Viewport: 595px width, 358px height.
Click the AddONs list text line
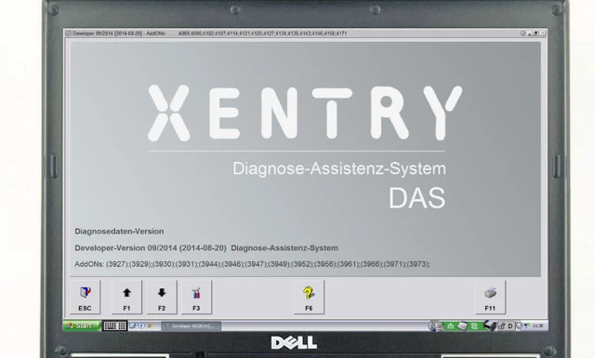(x=252, y=264)
